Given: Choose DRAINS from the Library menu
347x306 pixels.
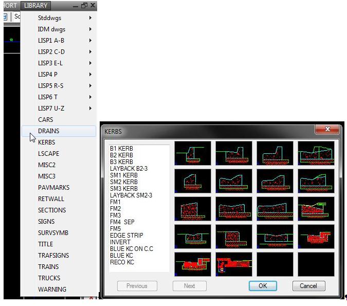Looking at the screenshot, I should pos(59,131).
